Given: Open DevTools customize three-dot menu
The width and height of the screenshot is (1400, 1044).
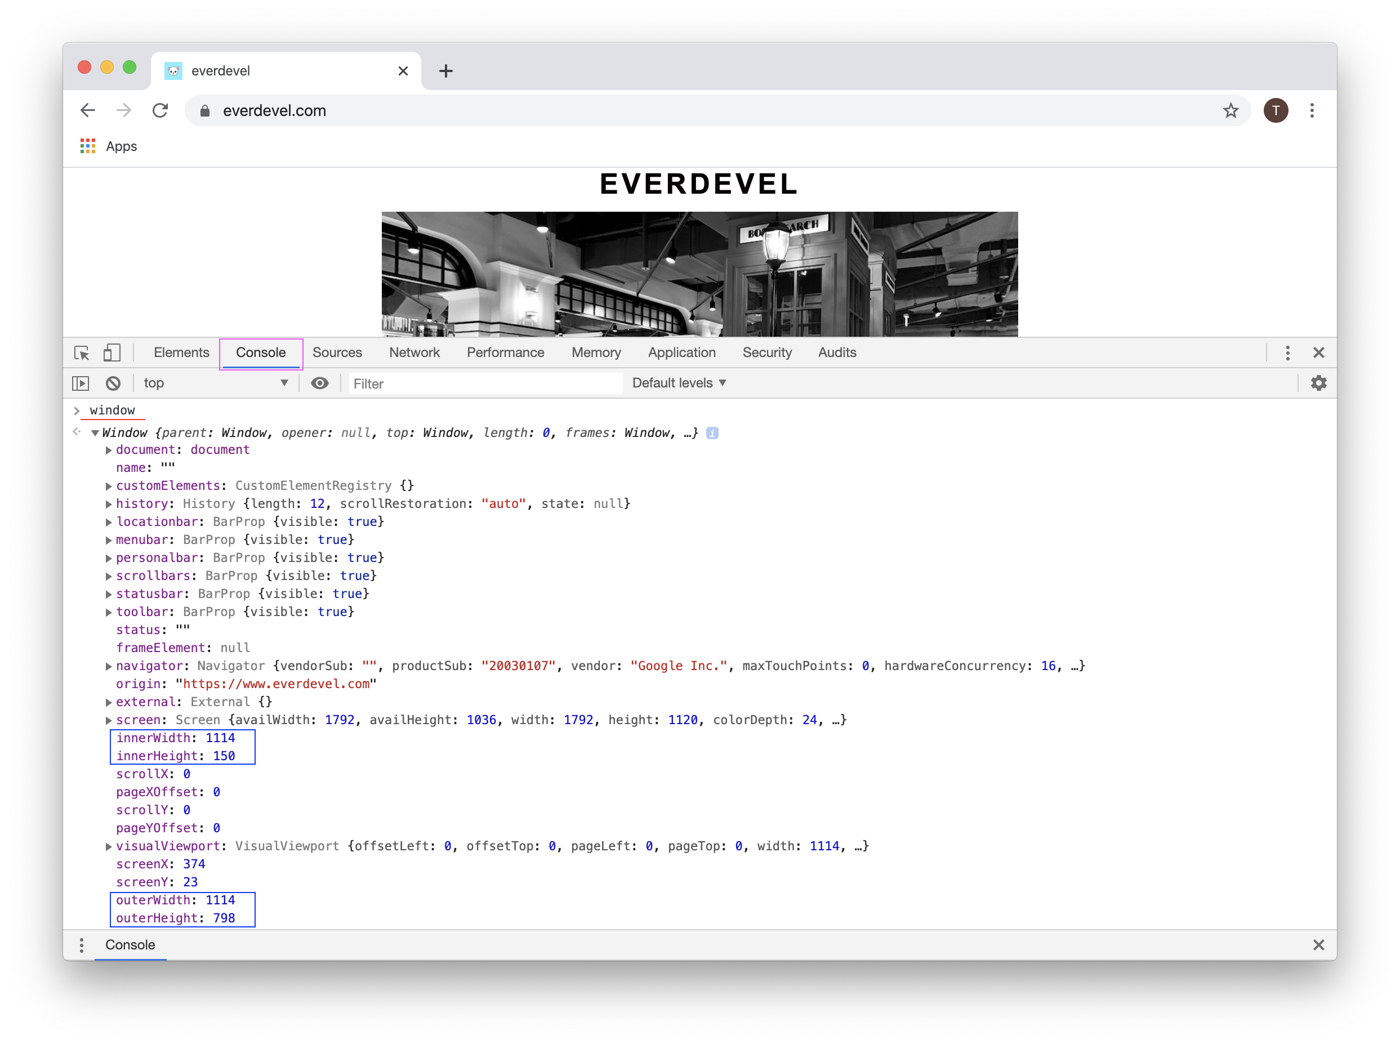Looking at the screenshot, I should tap(1287, 353).
